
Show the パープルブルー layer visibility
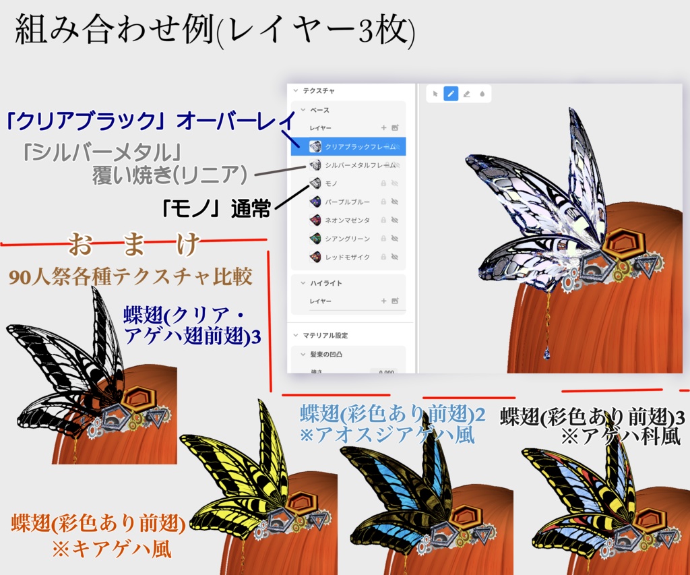click(394, 202)
